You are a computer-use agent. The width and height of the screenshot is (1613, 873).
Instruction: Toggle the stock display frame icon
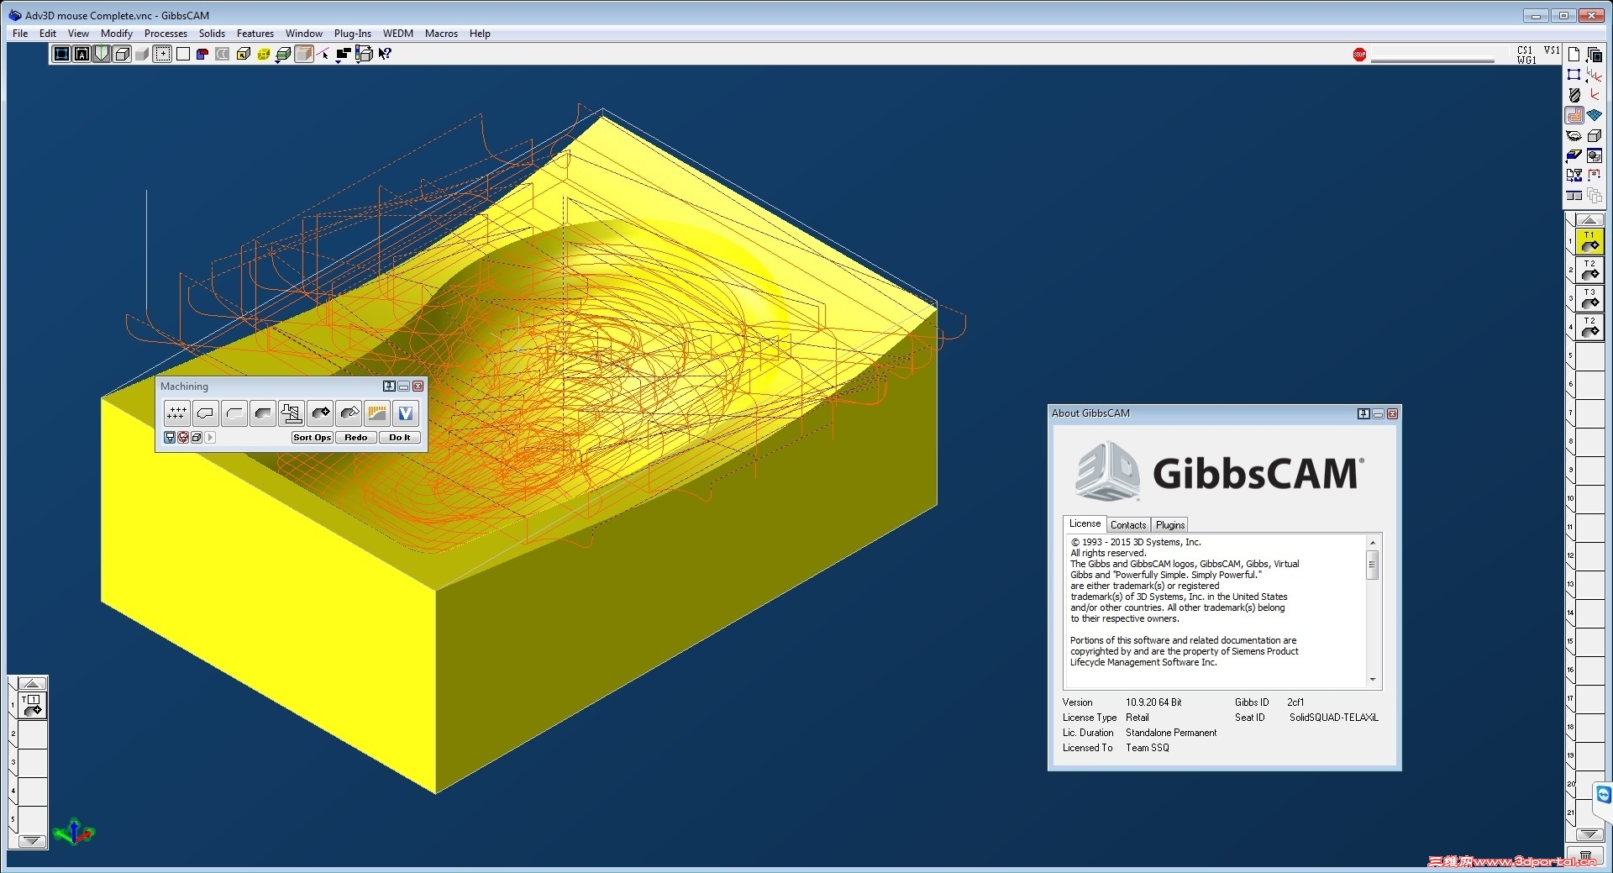pos(61,54)
